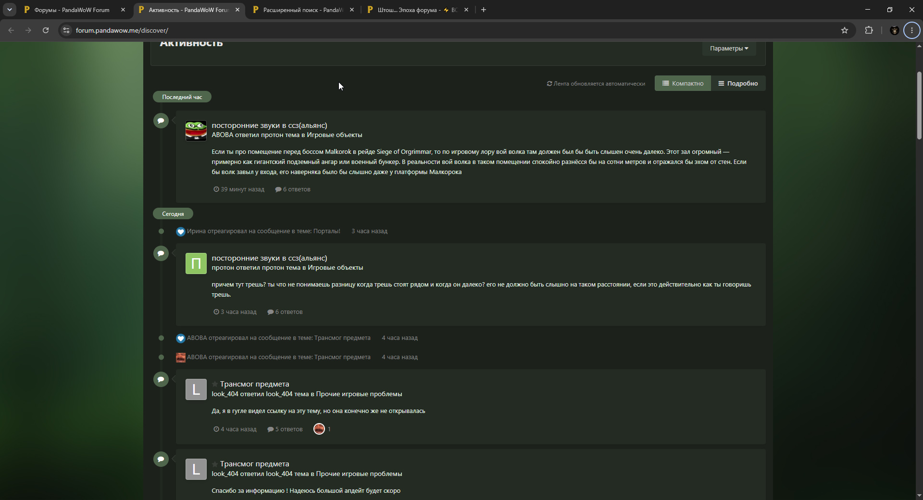Screen dimensions: 923x500
Task: Open look_404 avatar in 4 часа назад post
Action: [196, 389]
